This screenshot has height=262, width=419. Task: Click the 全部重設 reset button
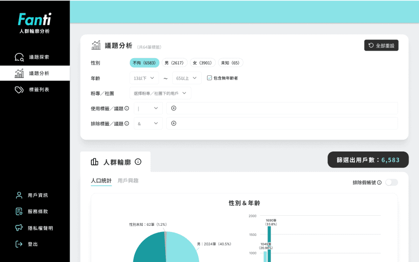point(381,45)
